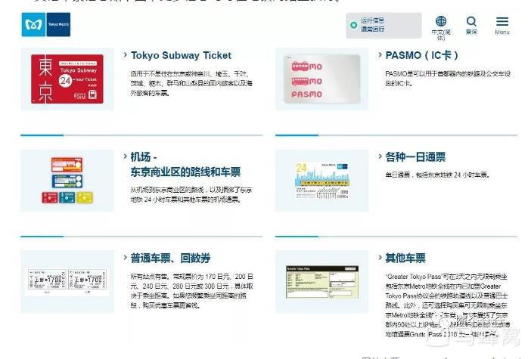
Task: Open the Tokyo Subway Ticket link
Action: point(181,55)
